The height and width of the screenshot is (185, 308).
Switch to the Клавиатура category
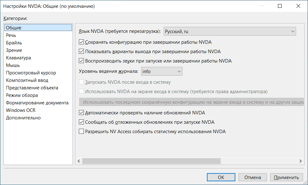(18, 58)
